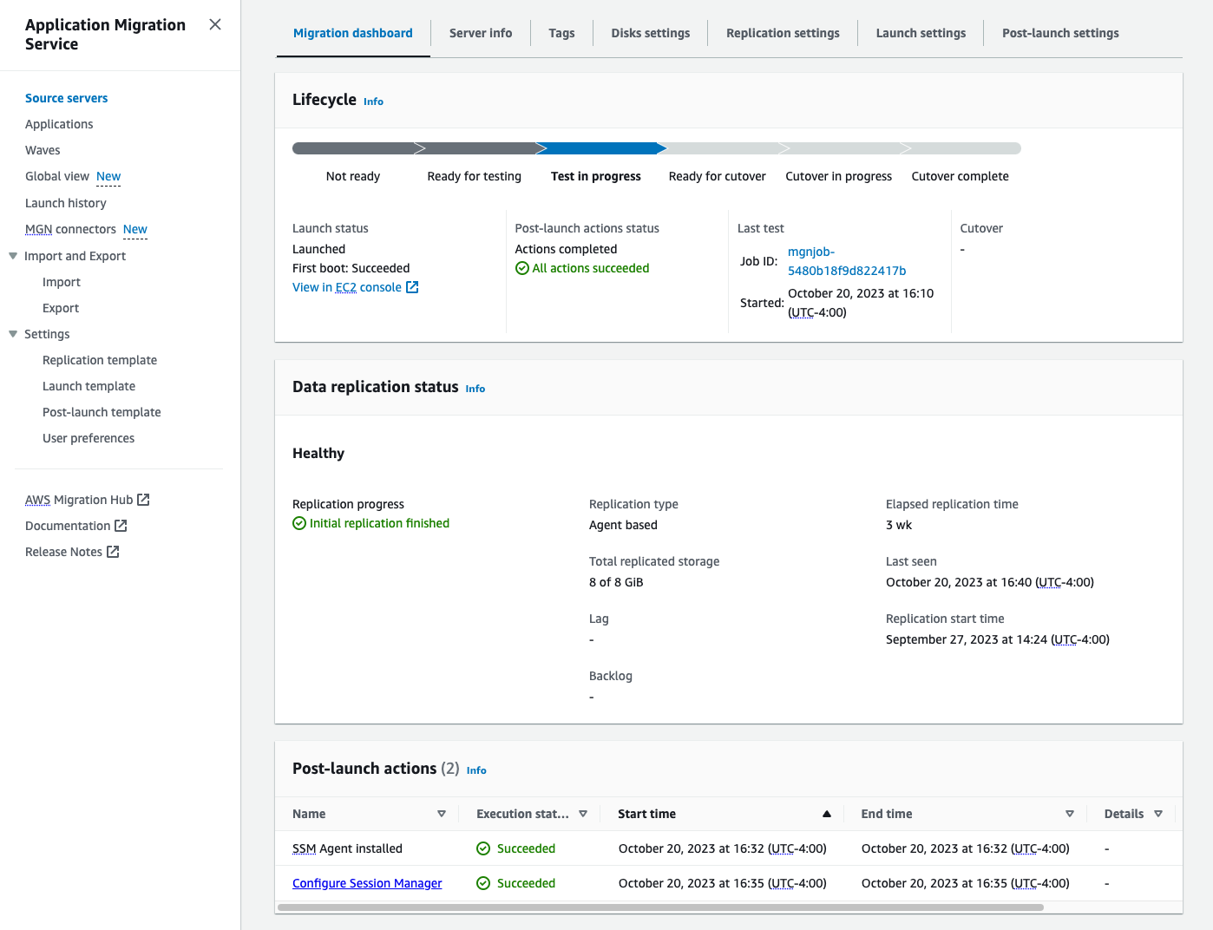Click the Name column sort arrow
The width and height of the screenshot is (1213, 930).
(x=442, y=814)
